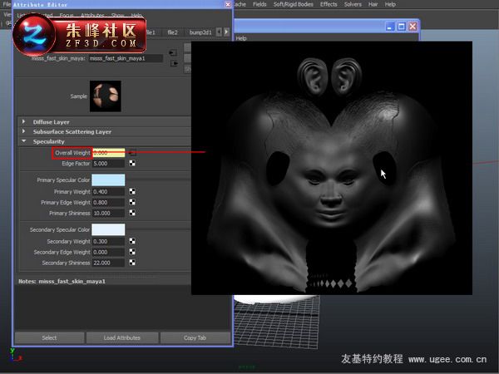Image resolution: width=499 pixels, height=374 pixels.
Task: Open the Effects menu
Action: coord(329,4)
